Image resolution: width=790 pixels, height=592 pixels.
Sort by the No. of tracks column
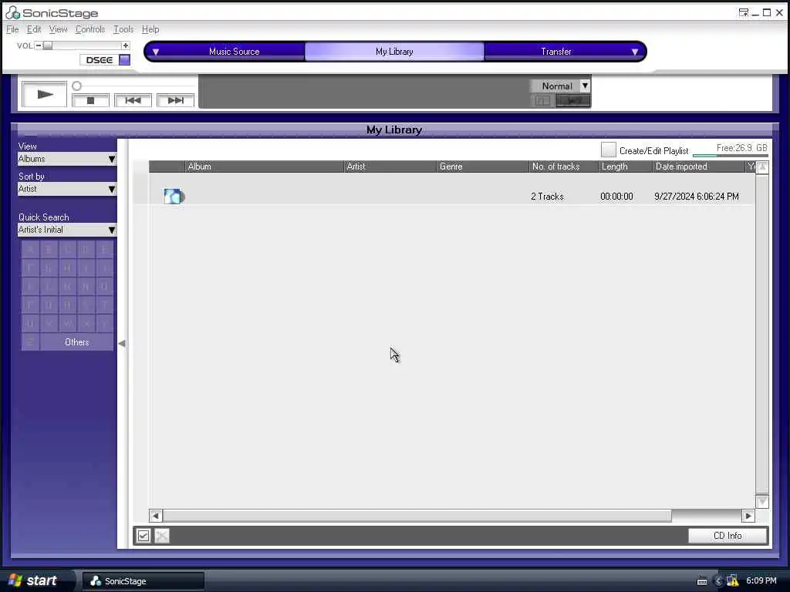tap(563, 166)
